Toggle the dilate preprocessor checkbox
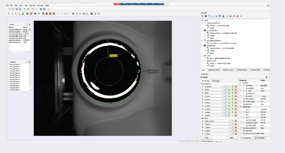Viewport: 285px width, 153px height. tap(203, 93)
